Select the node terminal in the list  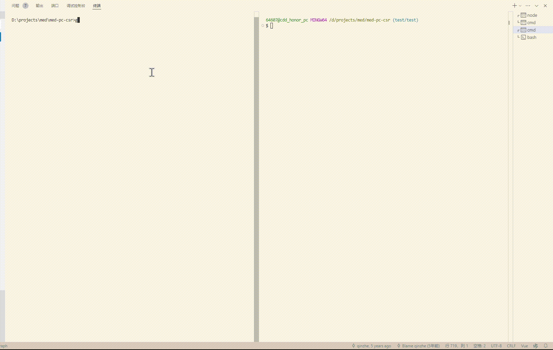click(x=532, y=15)
